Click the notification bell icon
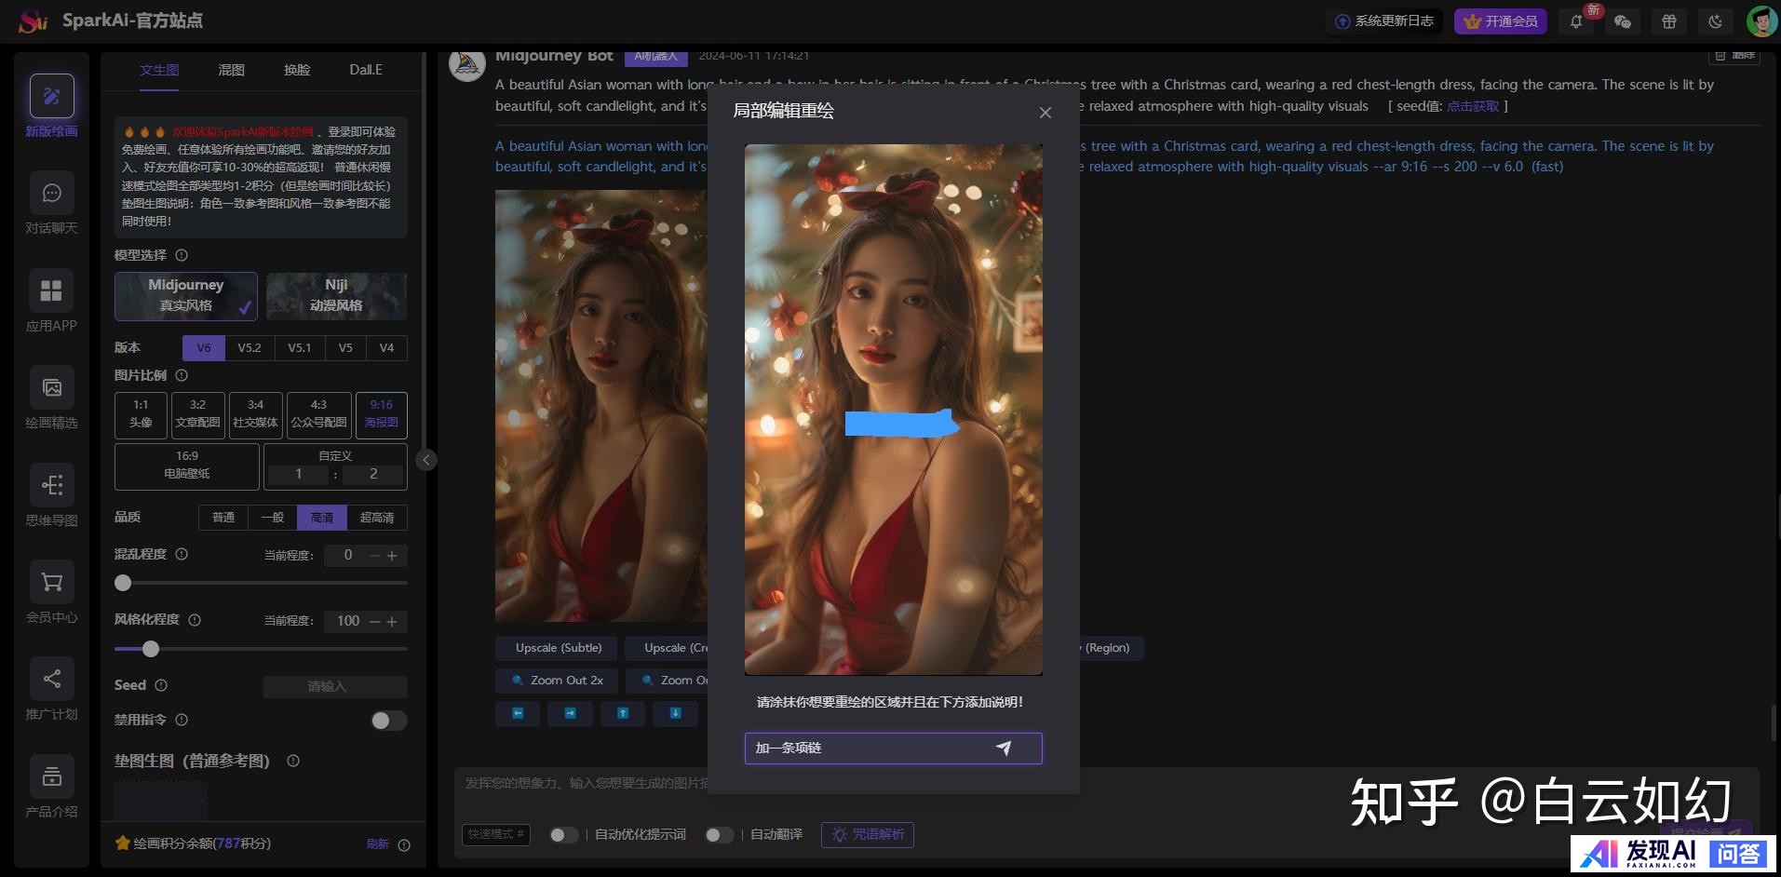 click(1576, 21)
